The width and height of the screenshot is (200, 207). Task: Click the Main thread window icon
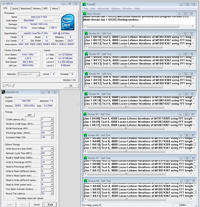(x=85, y=14)
